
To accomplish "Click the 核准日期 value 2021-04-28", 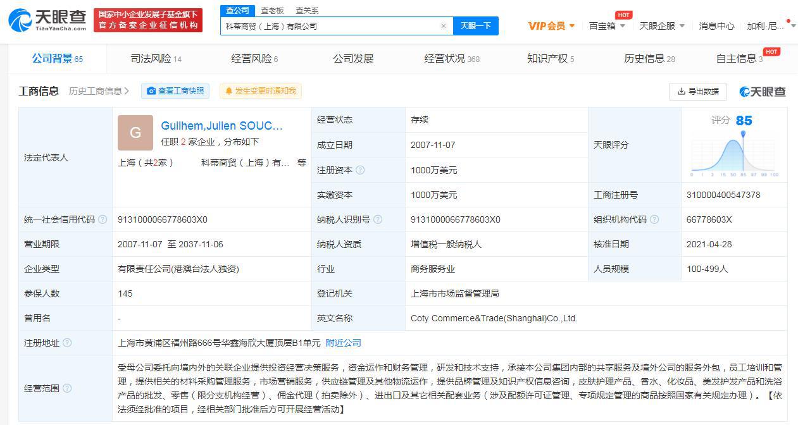I will [x=709, y=244].
